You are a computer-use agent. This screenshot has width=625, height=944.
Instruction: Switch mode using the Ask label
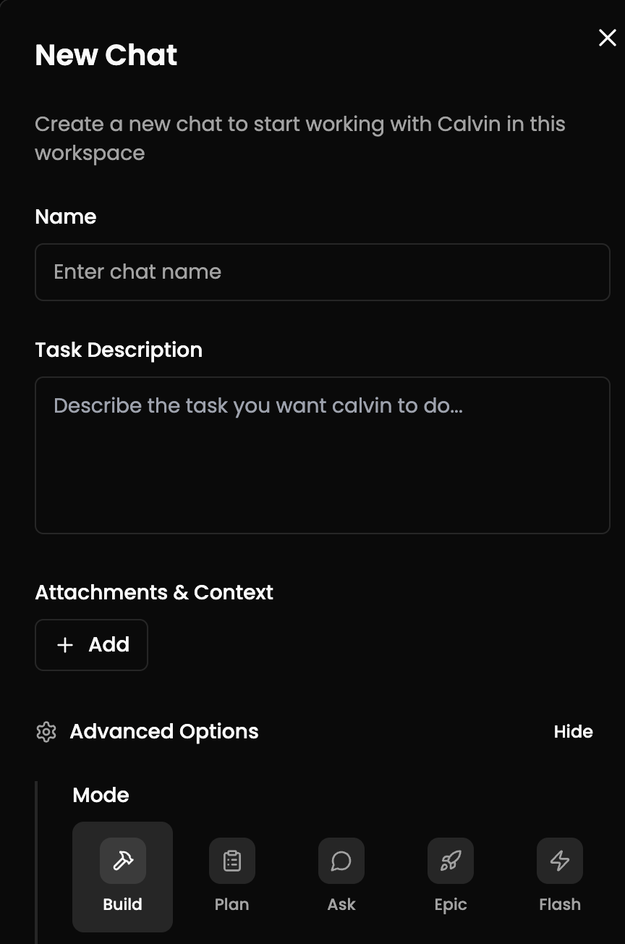pyautogui.click(x=341, y=904)
